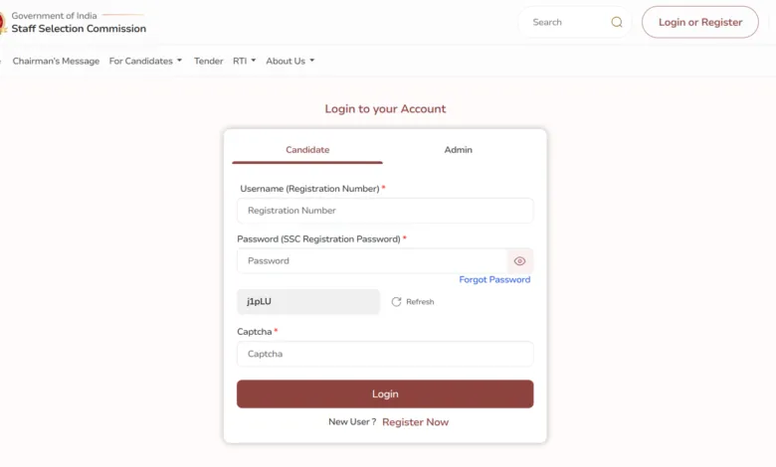Switch to the Candidate tab
This screenshot has height=467, width=776.
coord(307,150)
